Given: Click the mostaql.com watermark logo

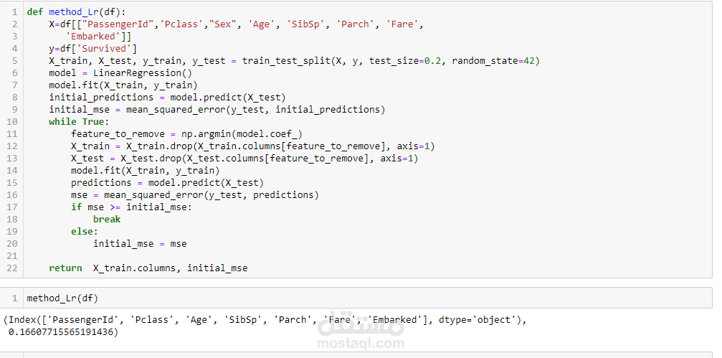Looking at the screenshot, I should [361, 331].
